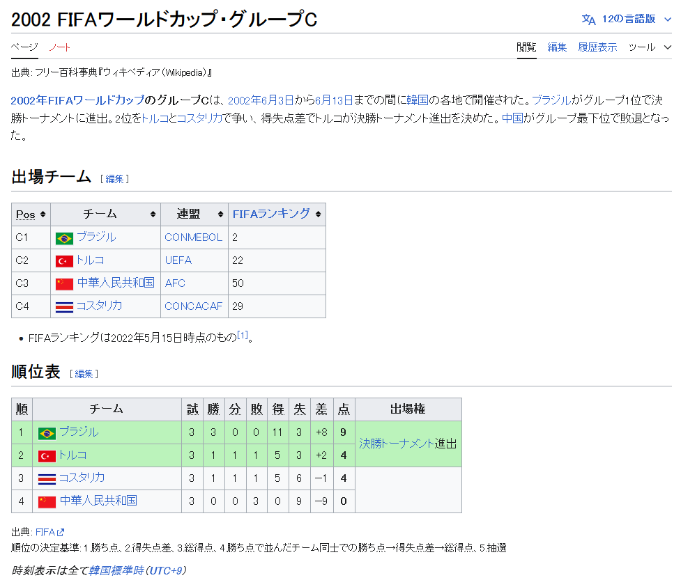Click the 勝 wins column header
The height and width of the screenshot is (587, 681).
(214, 409)
